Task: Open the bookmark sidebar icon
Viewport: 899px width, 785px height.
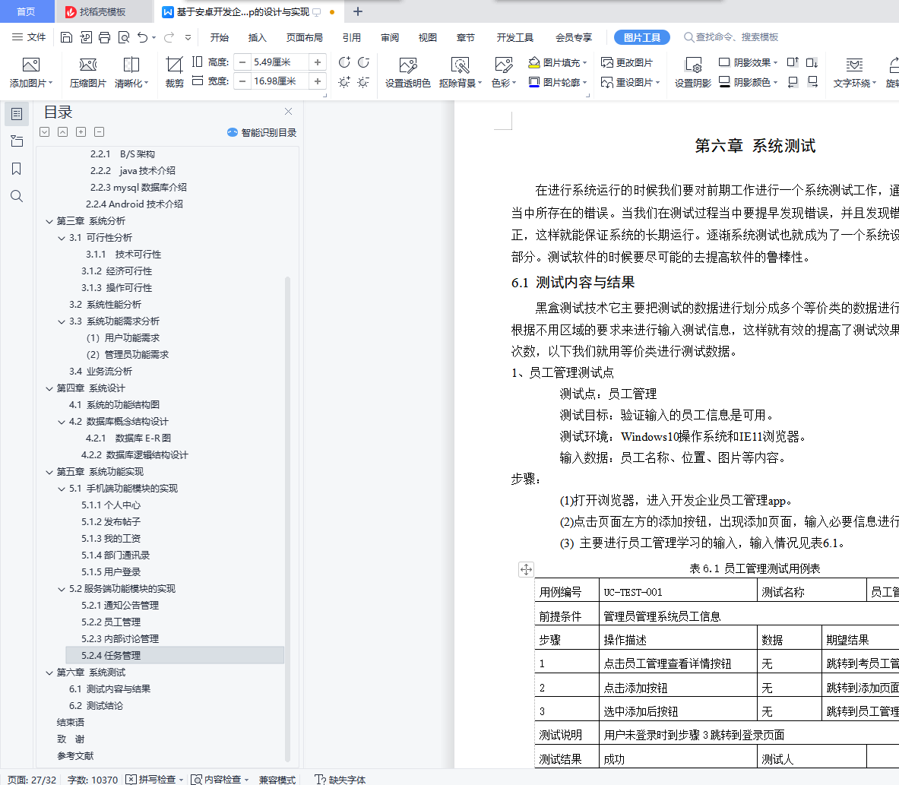Action: (17, 169)
